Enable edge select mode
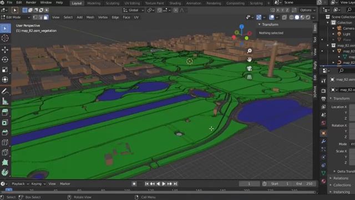This screenshot has width=355, height=200. [40, 17]
